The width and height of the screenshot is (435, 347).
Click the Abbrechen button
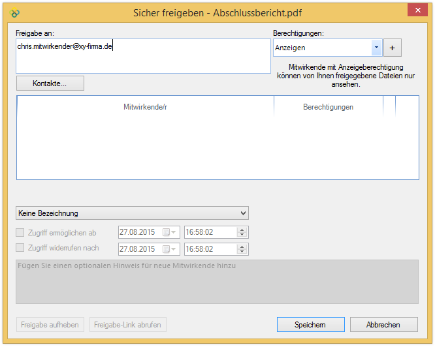383,325
